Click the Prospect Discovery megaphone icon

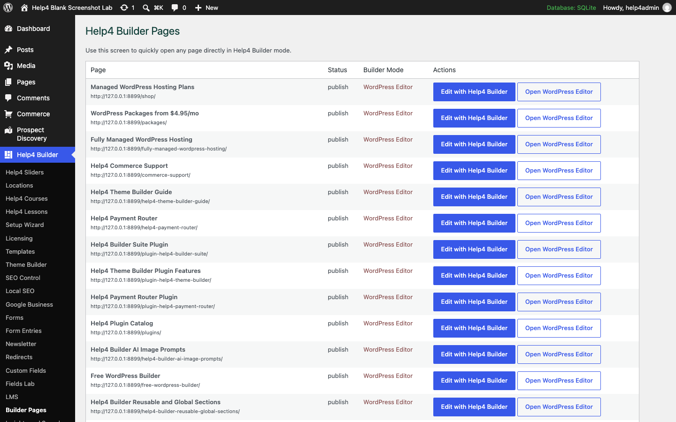(8, 130)
